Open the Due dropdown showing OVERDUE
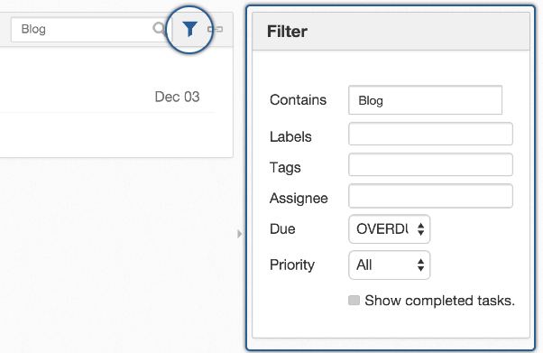Image resolution: width=543 pixels, height=353 pixels. 390,228
